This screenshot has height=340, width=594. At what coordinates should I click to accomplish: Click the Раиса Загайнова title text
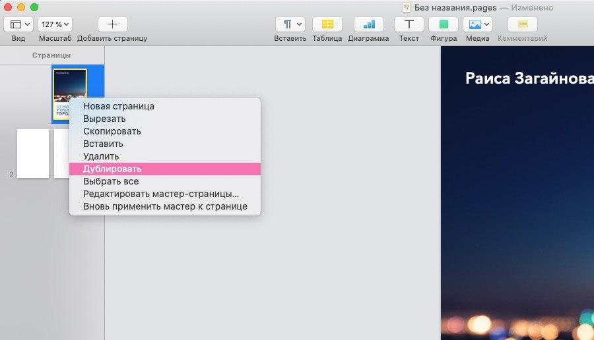tap(528, 78)
